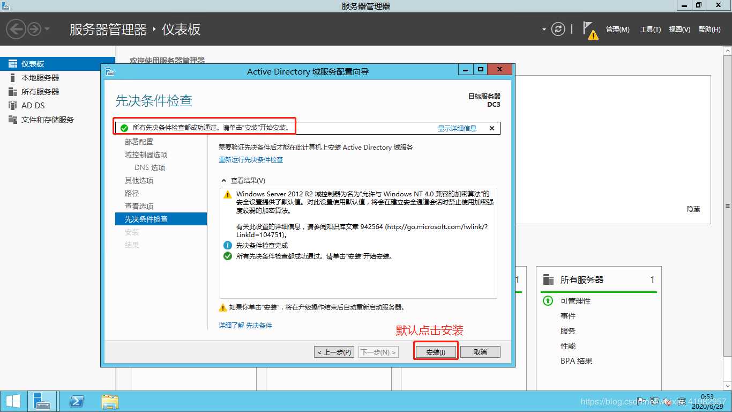Click the dashboard vertical scrollbar
This screenshot has width=732, height=412.
click(x=728, y=207)
